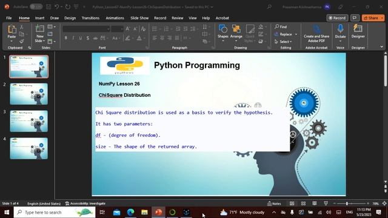
Task: Click the Undo arrow
Action: [x=56, y=7]
